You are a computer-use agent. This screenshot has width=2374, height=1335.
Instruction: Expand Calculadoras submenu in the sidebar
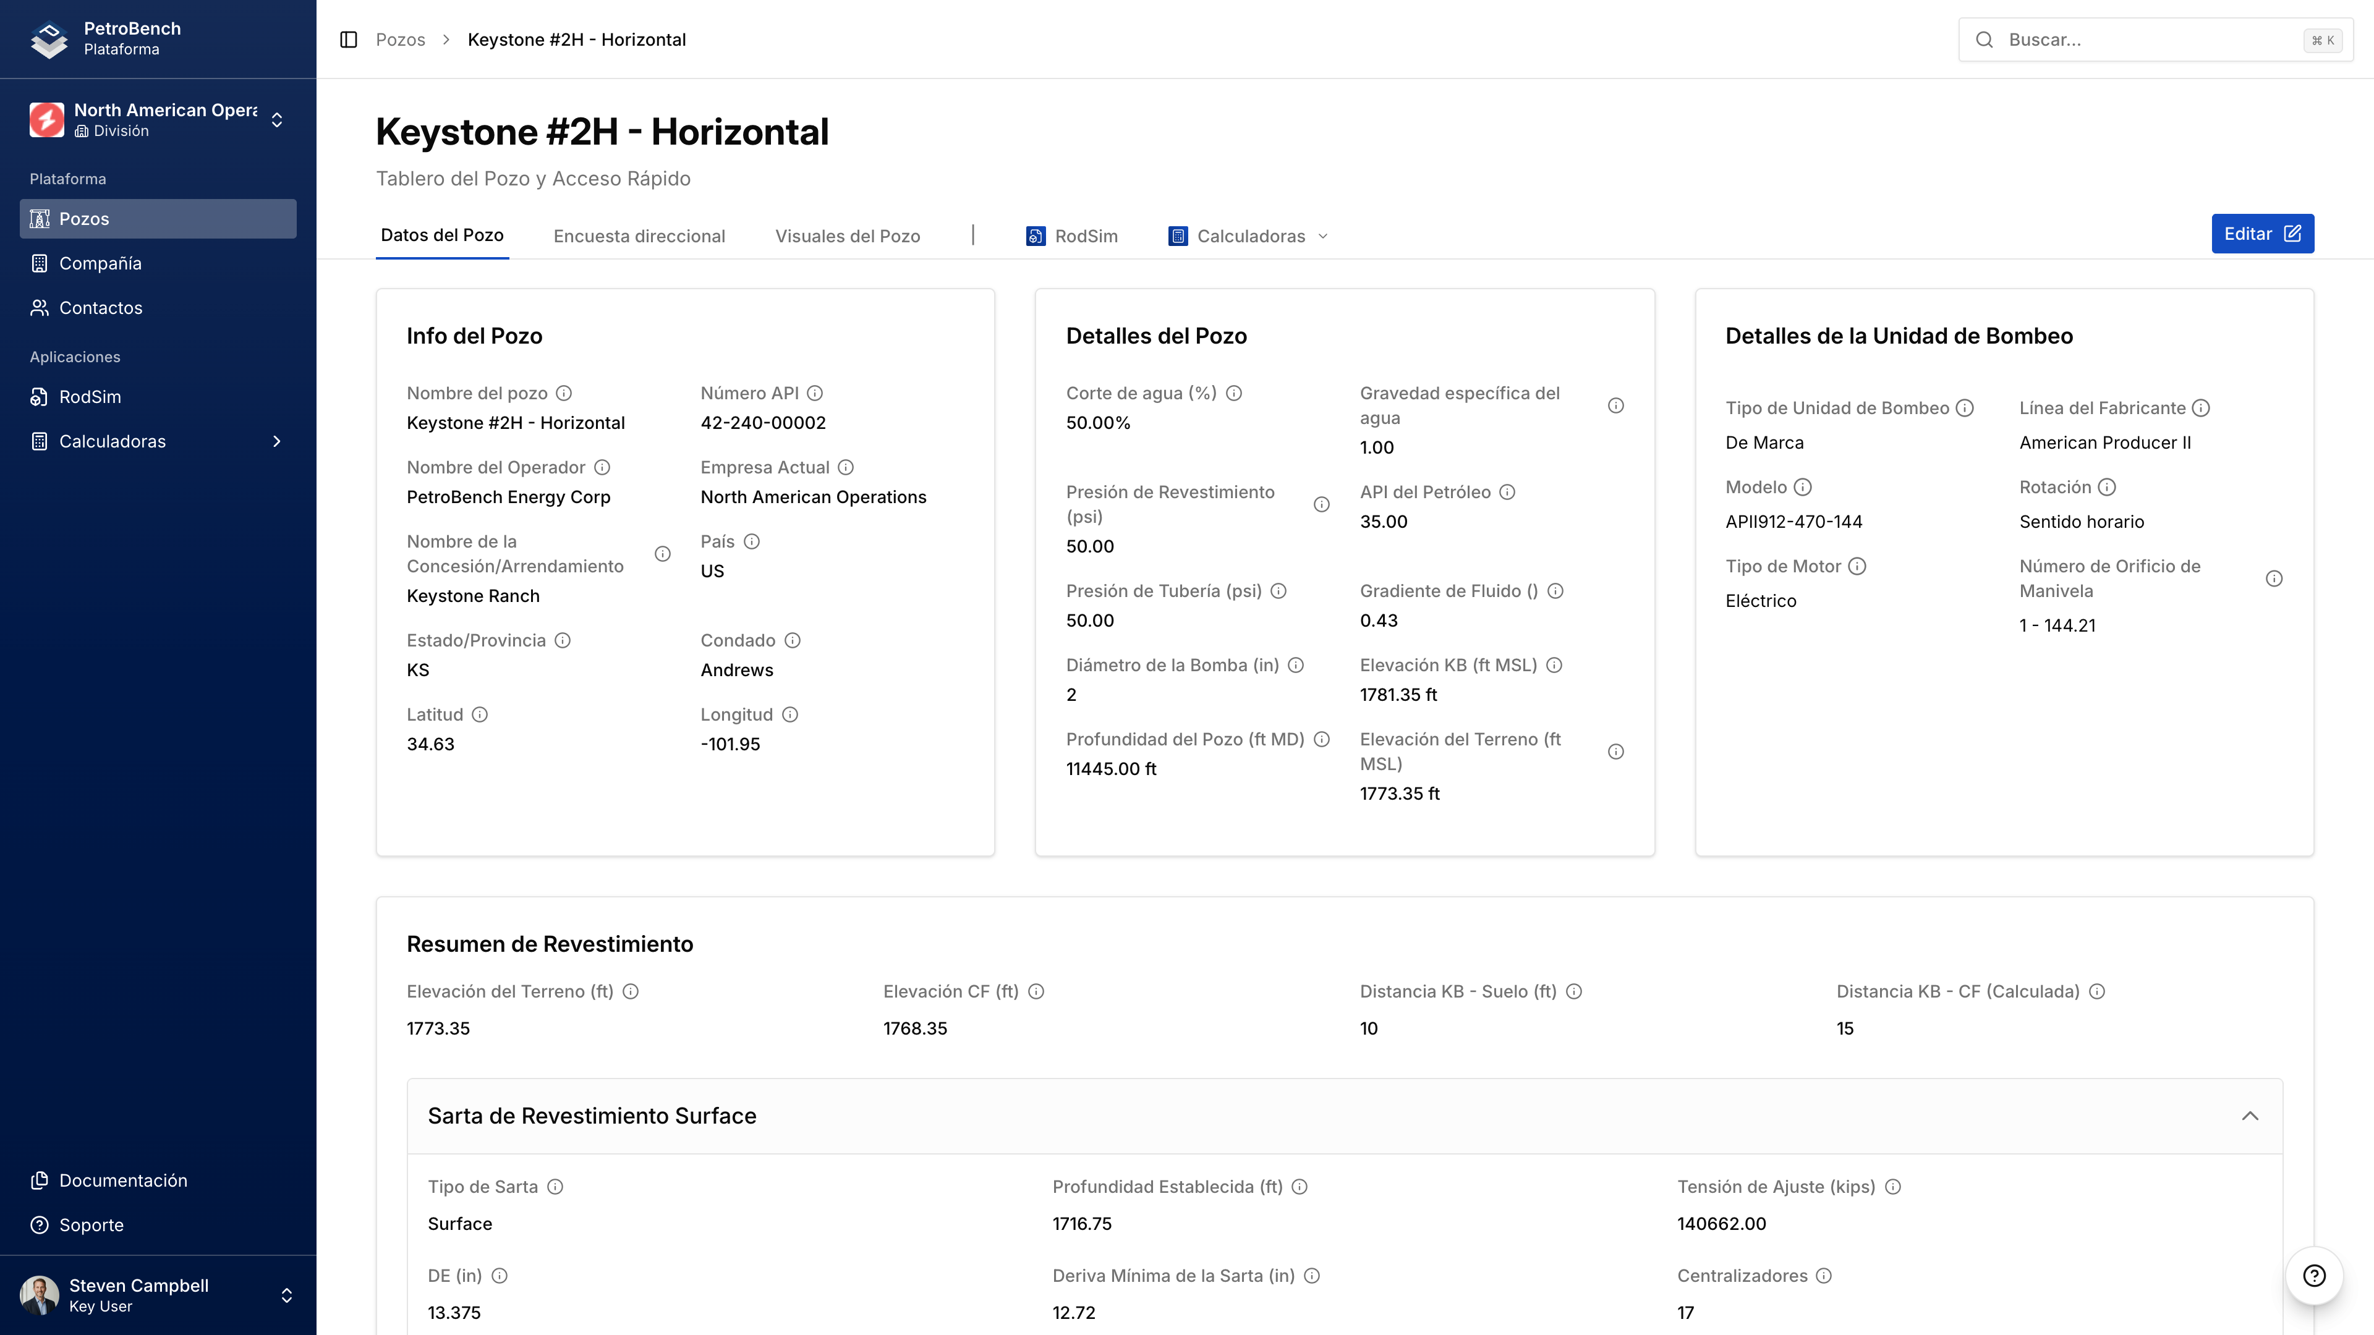(276, 443)
